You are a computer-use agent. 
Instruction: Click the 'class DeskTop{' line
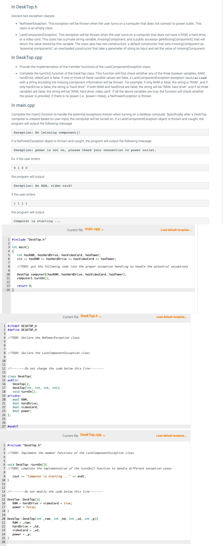coord(20,376)
